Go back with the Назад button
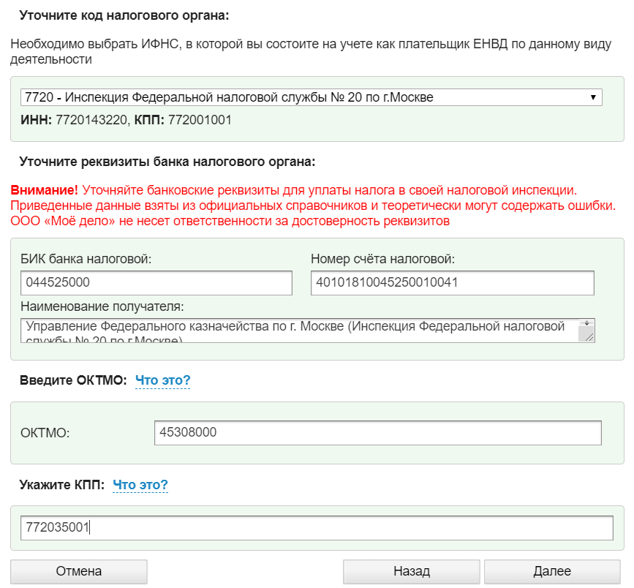The width and height of the screenshot is (634, 588). [411, 571]
